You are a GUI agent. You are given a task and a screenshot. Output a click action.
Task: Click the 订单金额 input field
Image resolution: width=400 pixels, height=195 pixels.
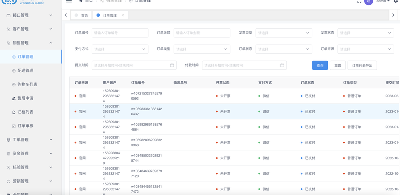point(202,33)
